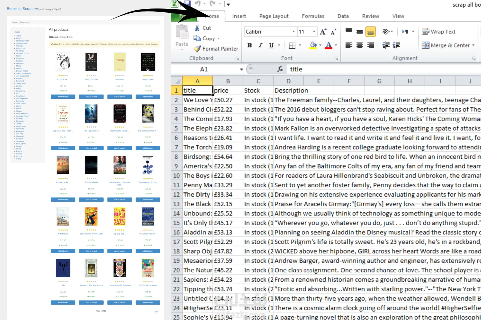Go to the Formulas tab
Screen dimensions: 481x320
coord(313,16)
